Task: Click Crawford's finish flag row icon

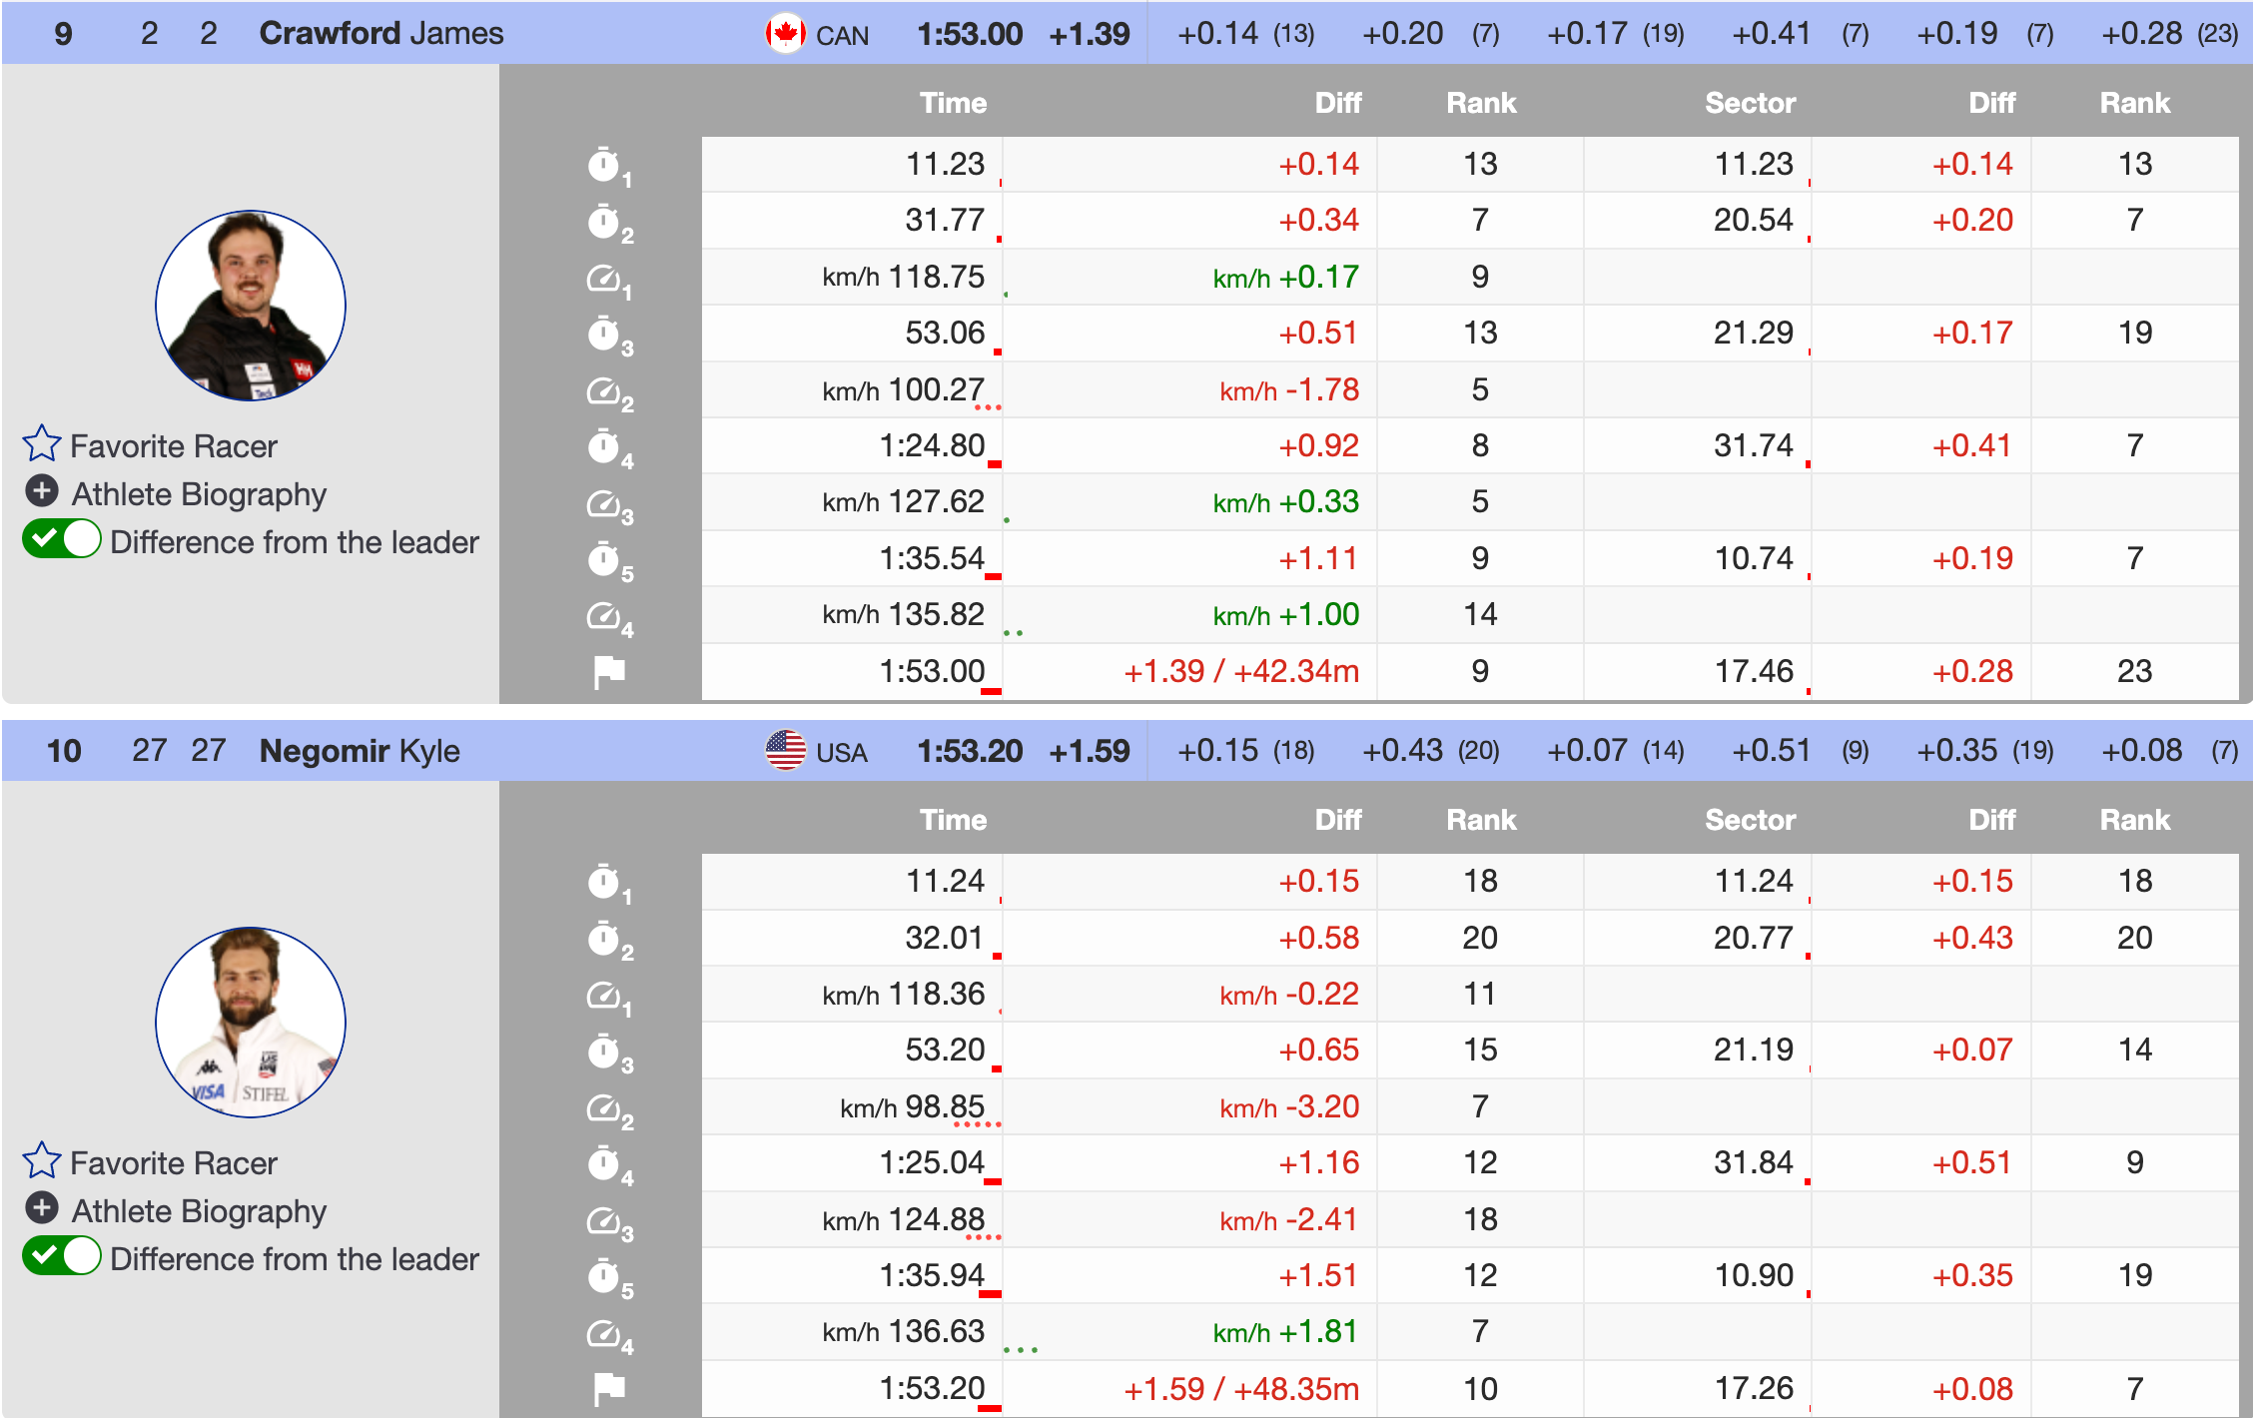Action: (608, 672)
